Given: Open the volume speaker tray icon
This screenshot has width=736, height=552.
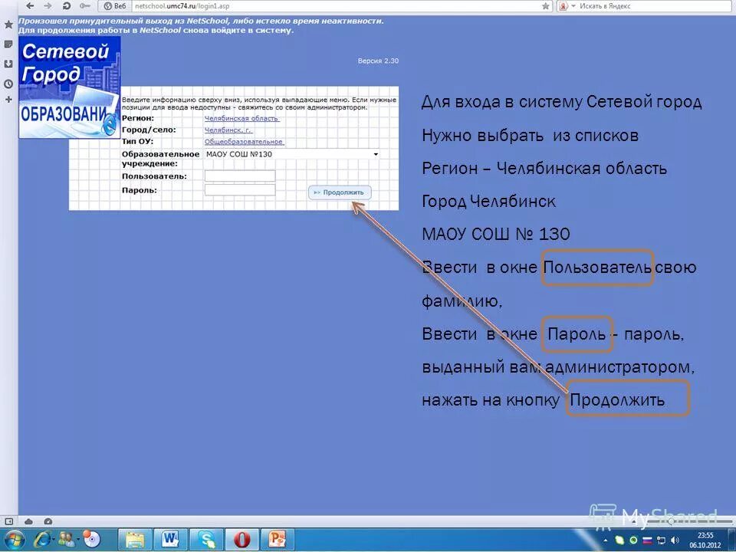Looking at the screenshot, I should (x=675, y=540).
